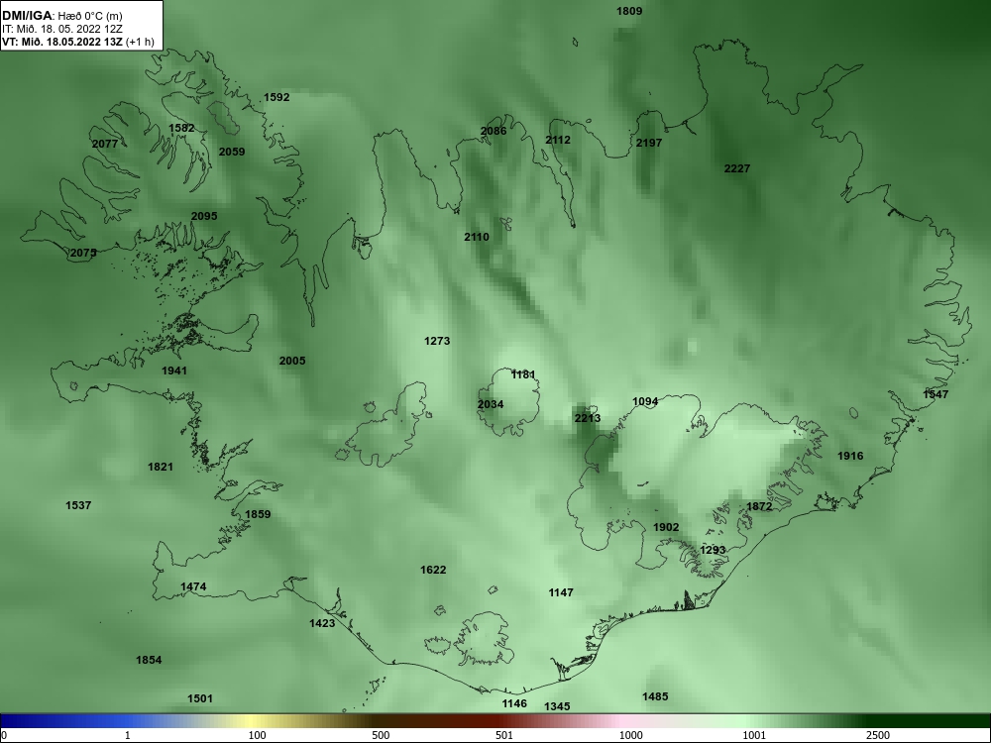
Task: Click the 1872 height label
Action: (x=759, y=506)
